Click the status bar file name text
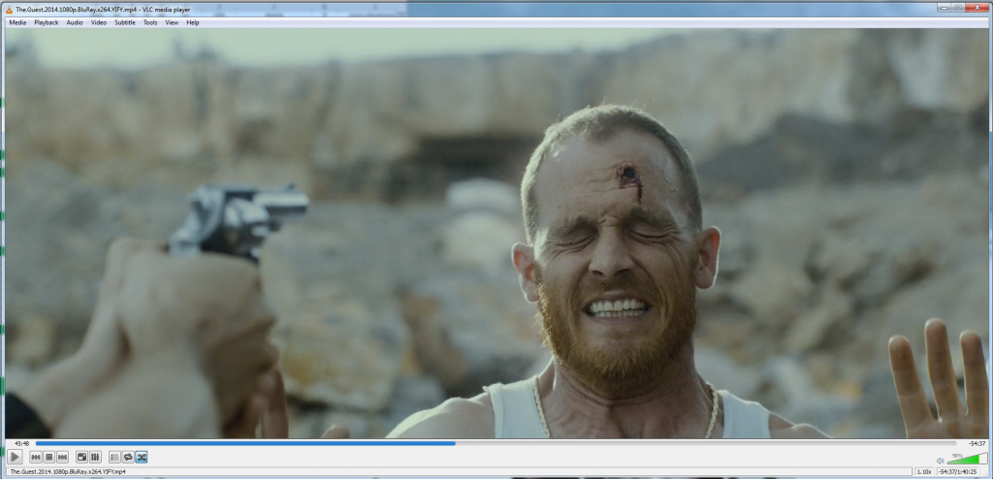This screenshot has width=993, height=479. pos(68,472)
